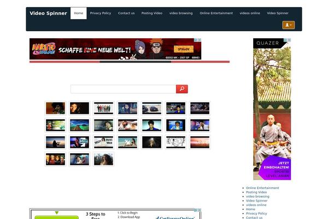
Task: Open Posting Video from the top navigation
Action: coord(152,13)
